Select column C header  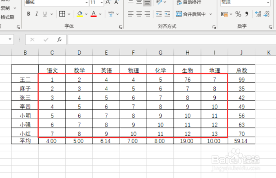(x=52, y=52)
